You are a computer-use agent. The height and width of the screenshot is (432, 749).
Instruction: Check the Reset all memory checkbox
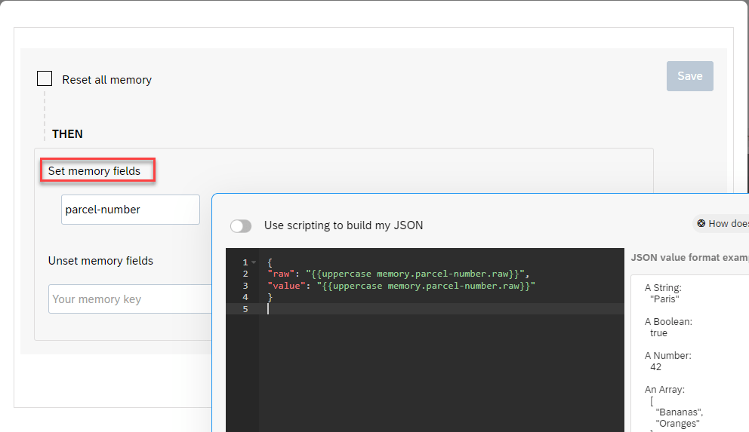click(x=45, y=79)
